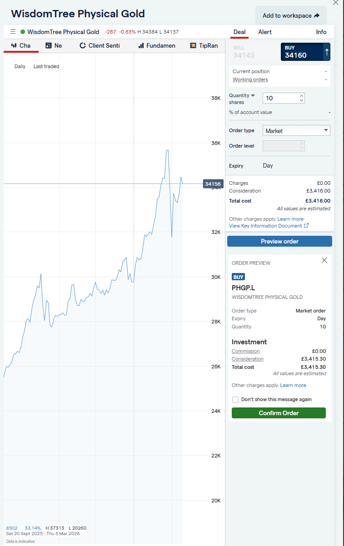
Task: Open the Order type dropdown showing Market
Action: (296, 130)
